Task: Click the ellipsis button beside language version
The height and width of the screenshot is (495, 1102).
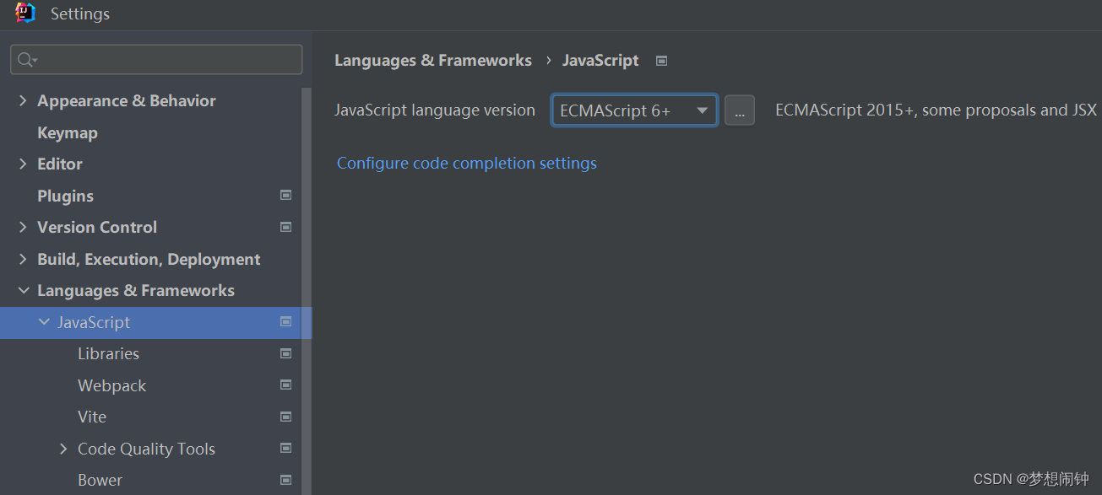Action: pyautogui.click(x=740, y=110)
